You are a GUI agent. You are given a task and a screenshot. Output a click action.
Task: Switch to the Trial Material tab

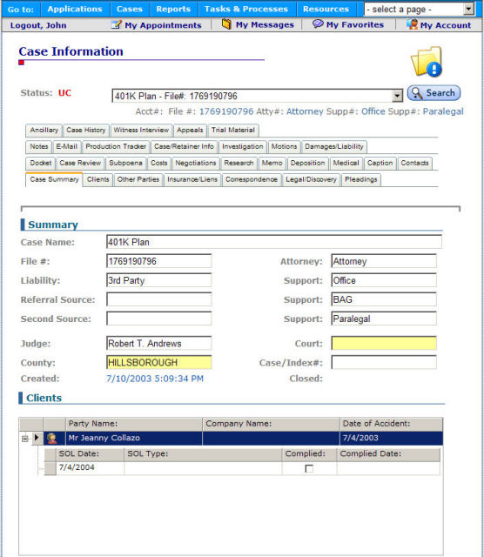point(233,130)
